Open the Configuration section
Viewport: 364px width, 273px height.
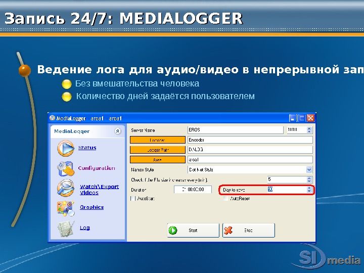pos(97,168)
